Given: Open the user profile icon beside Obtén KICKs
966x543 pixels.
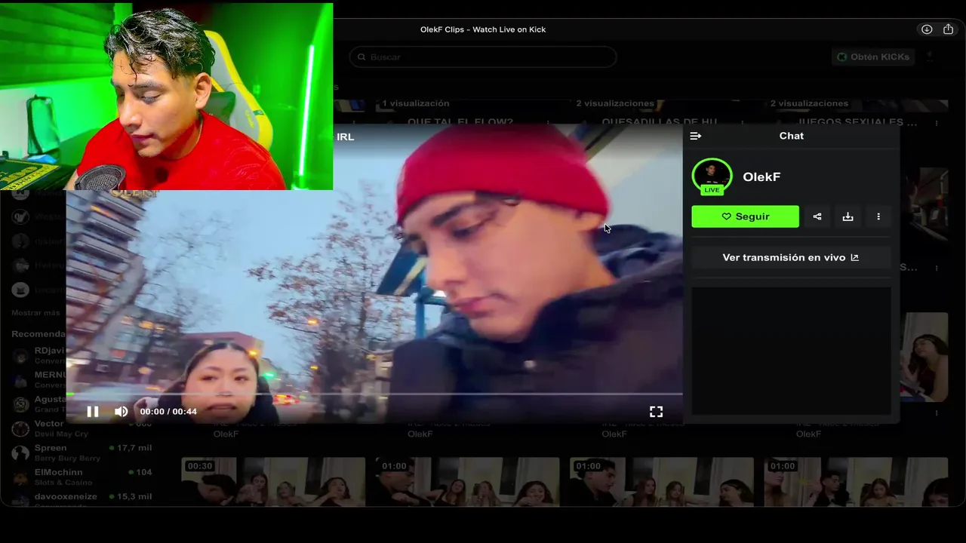Looking at the screenshot, I should [930, 57].
